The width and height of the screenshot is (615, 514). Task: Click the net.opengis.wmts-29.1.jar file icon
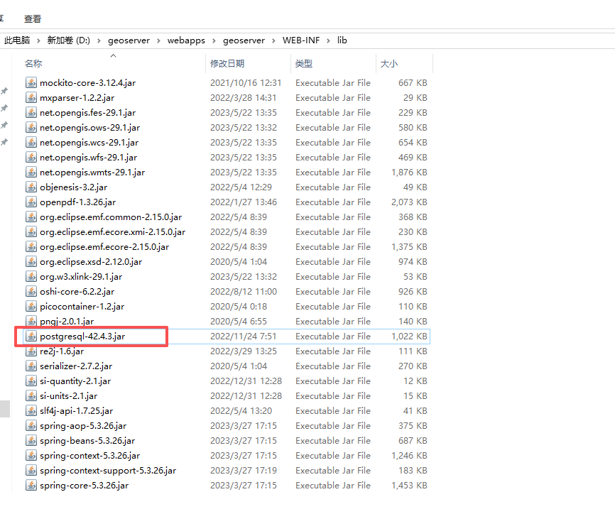tap(31, 172)
